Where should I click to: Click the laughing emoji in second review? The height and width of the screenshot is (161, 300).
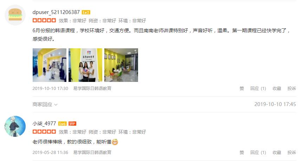(115, 142)
